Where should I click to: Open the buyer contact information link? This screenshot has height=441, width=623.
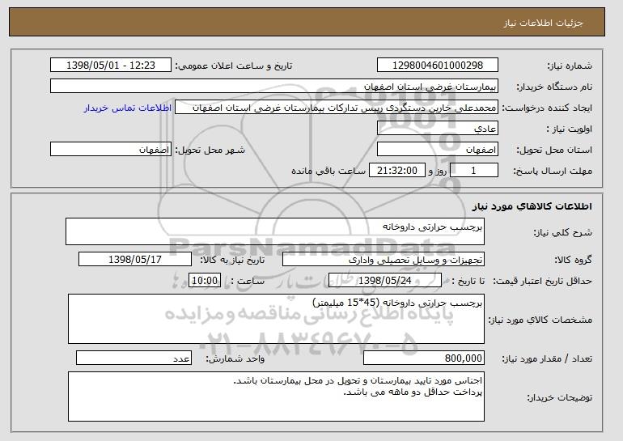tap(128, 108)
